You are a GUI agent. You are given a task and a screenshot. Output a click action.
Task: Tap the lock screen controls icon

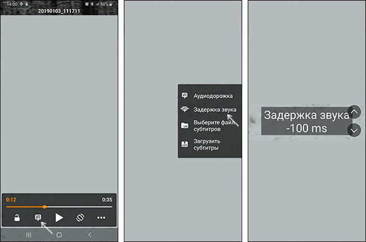[x=17, y=218]
